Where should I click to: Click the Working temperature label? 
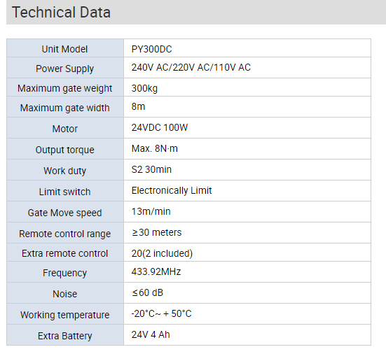(x=64, y=315)
